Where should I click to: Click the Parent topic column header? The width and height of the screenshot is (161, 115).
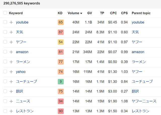coord(141,13)
